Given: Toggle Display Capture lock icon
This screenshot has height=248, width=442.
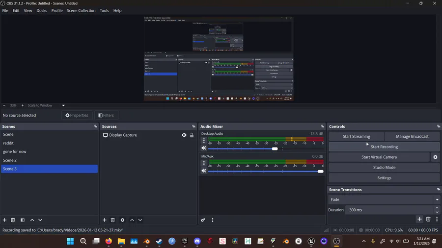Looking at the screenshot, I should (192, 135).
